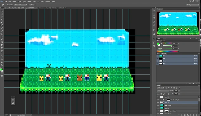Open the Kind layer filter dropdown

coord(160,88)
